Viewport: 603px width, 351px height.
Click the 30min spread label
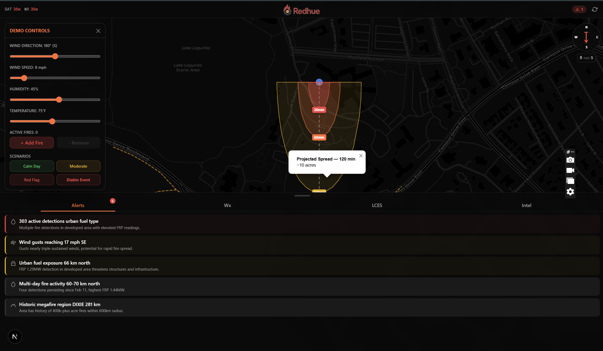319,110
